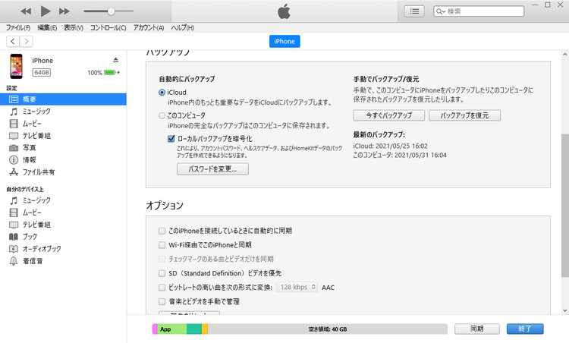Screen dimensions: 569x343
Task: Click the vertical scrollbar thumb
Action: 564,206
